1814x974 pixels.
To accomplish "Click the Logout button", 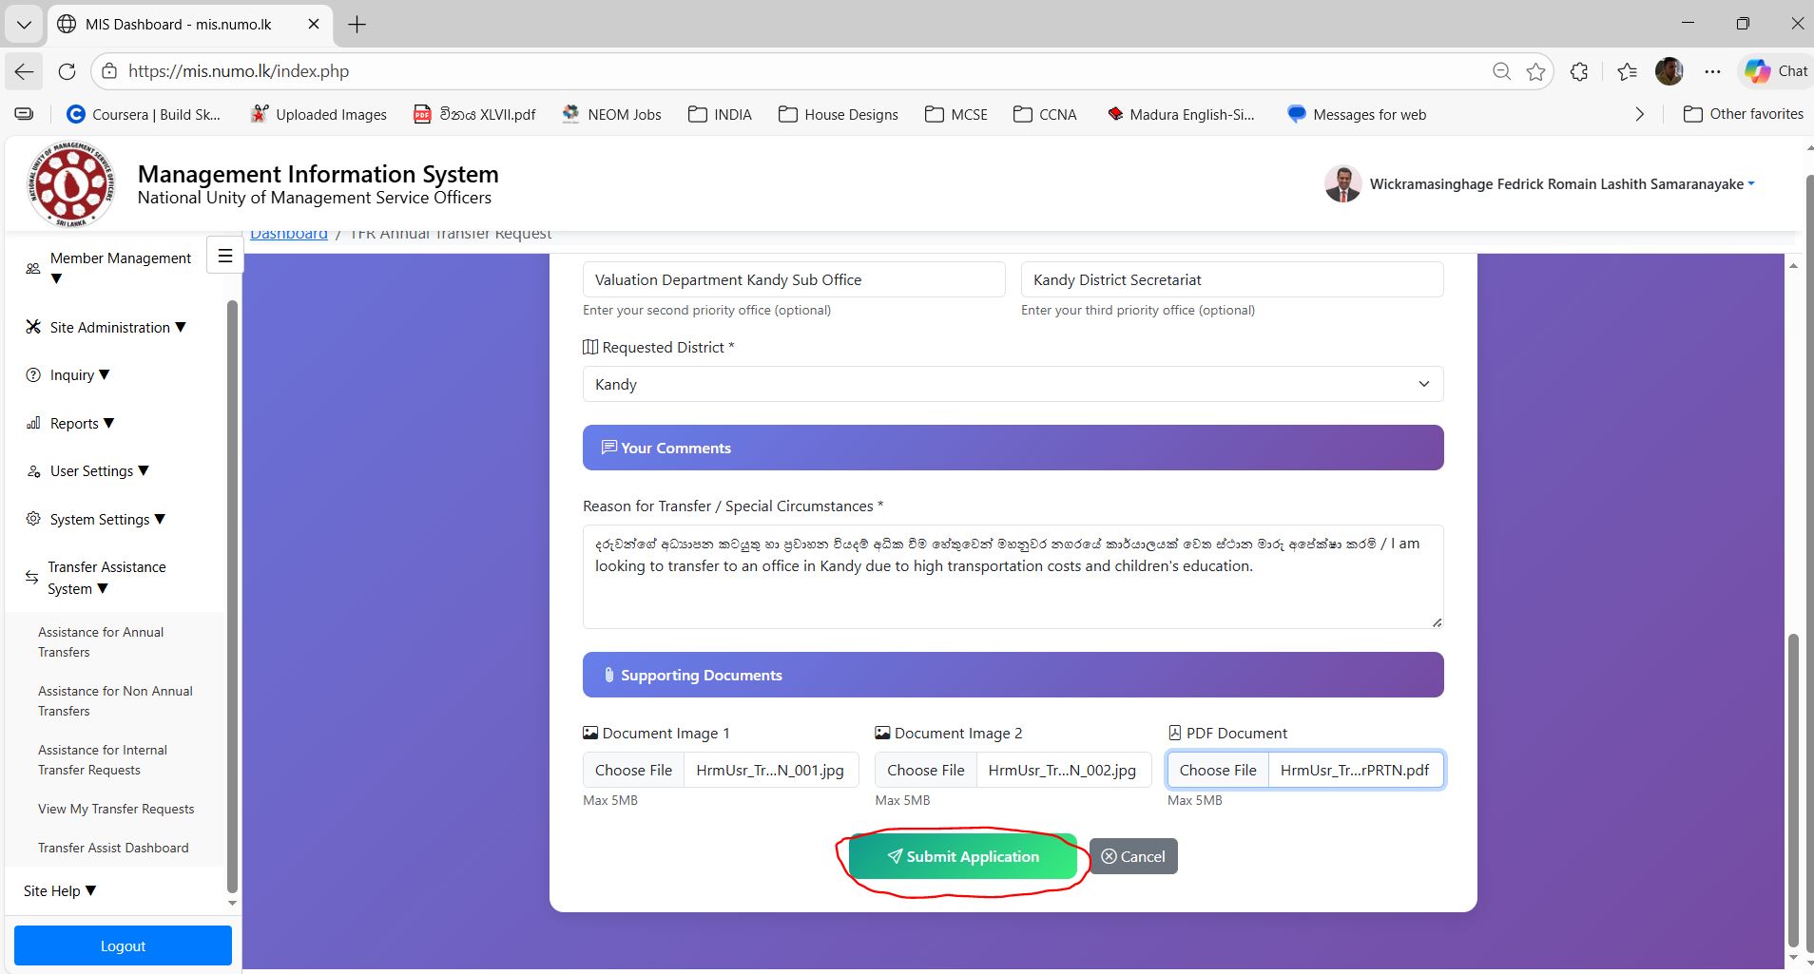I will point(123,946).
